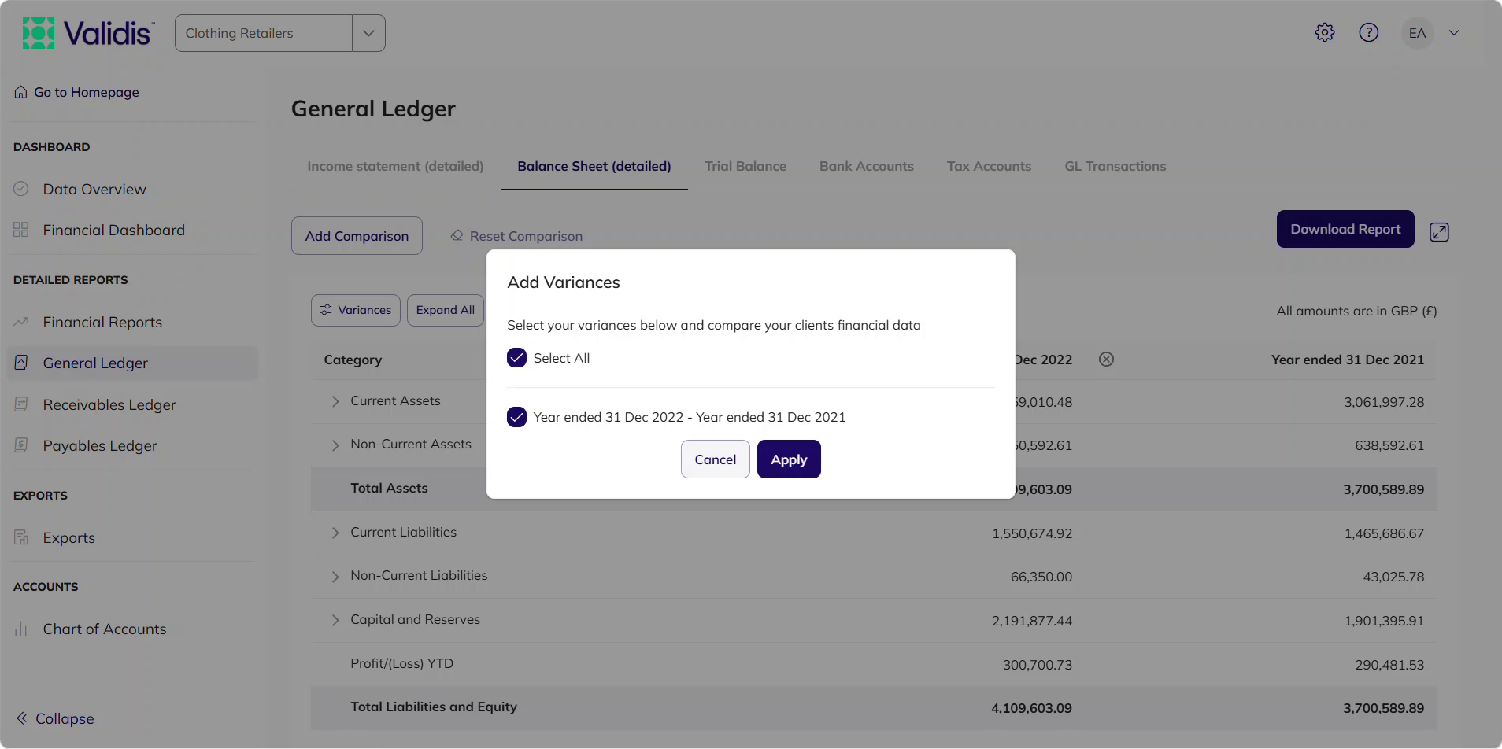This screenshot has height=749, width=1502.
Task: Switch to Trial Balance tab
Action: tap(745, 166)
